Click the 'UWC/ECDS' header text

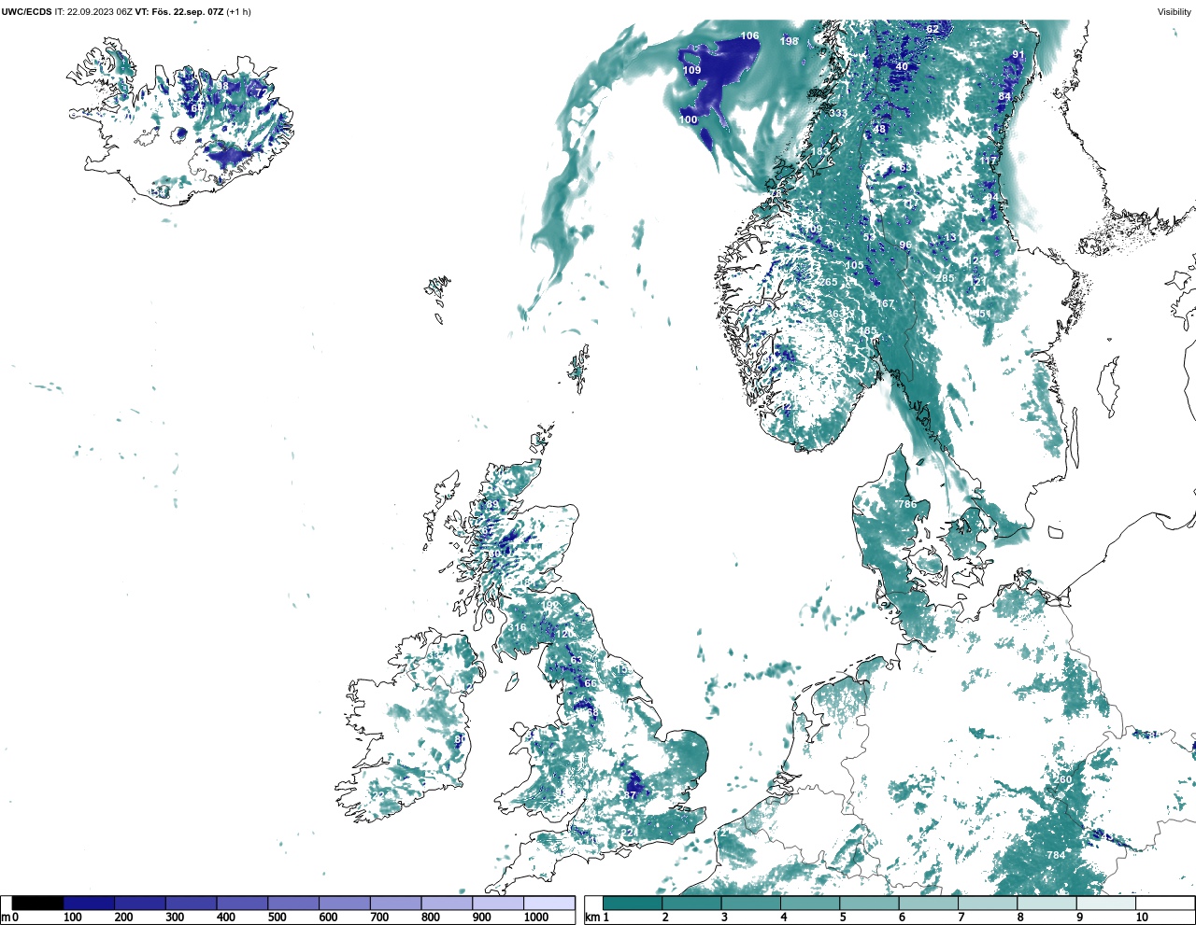tap(26, 12)
